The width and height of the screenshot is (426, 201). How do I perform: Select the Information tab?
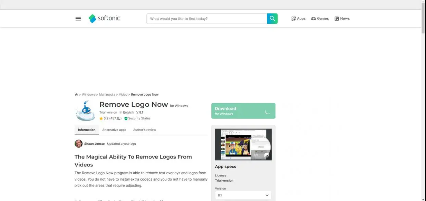tap(87, 130)
